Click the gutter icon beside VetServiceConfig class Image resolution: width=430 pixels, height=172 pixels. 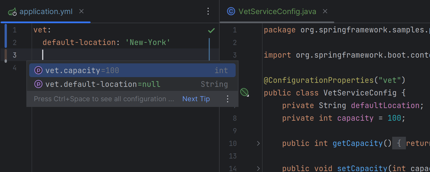[244, 92]
